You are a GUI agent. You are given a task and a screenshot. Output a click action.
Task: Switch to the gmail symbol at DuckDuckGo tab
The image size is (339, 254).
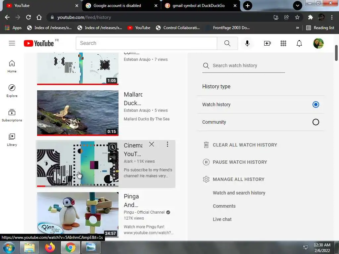200,6
